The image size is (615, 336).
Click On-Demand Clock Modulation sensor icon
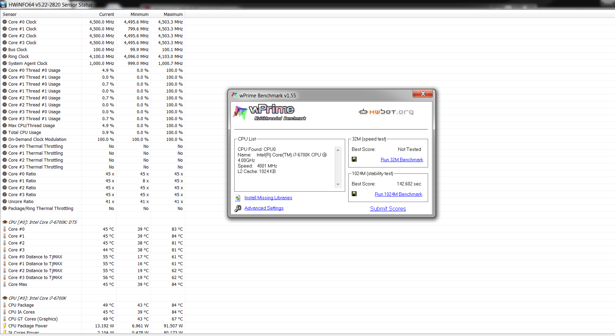click(x=5, y=139)
